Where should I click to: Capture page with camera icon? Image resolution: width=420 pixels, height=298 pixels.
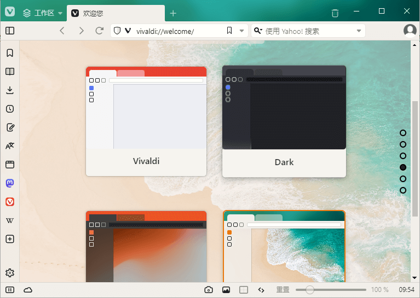point(209,290)
